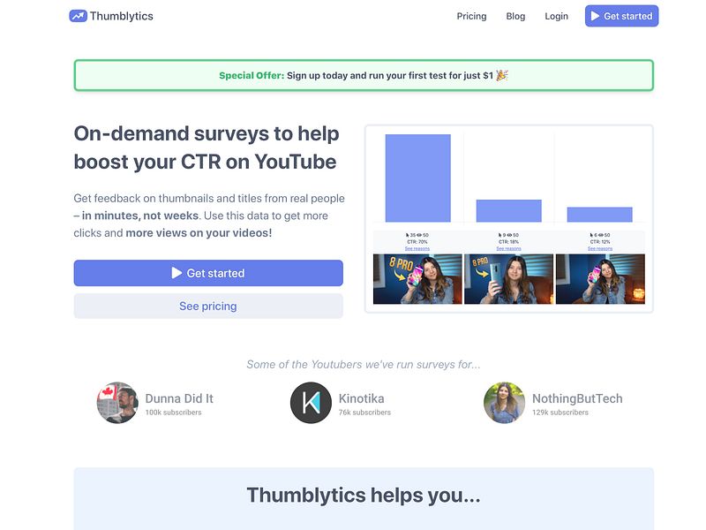Click the On-demand surveys headline
The image size is (706, 530).
pos(207,148)
